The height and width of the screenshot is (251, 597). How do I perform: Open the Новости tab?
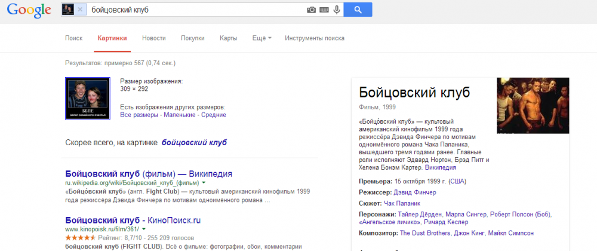pyautogui.click(x=154, y=38)
